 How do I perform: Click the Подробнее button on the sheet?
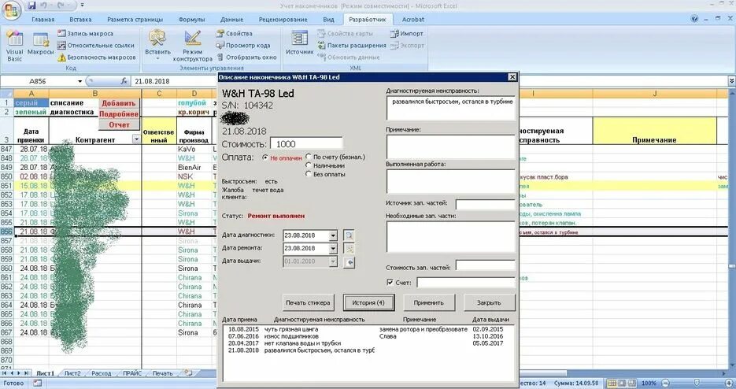(x=119, y=114)
